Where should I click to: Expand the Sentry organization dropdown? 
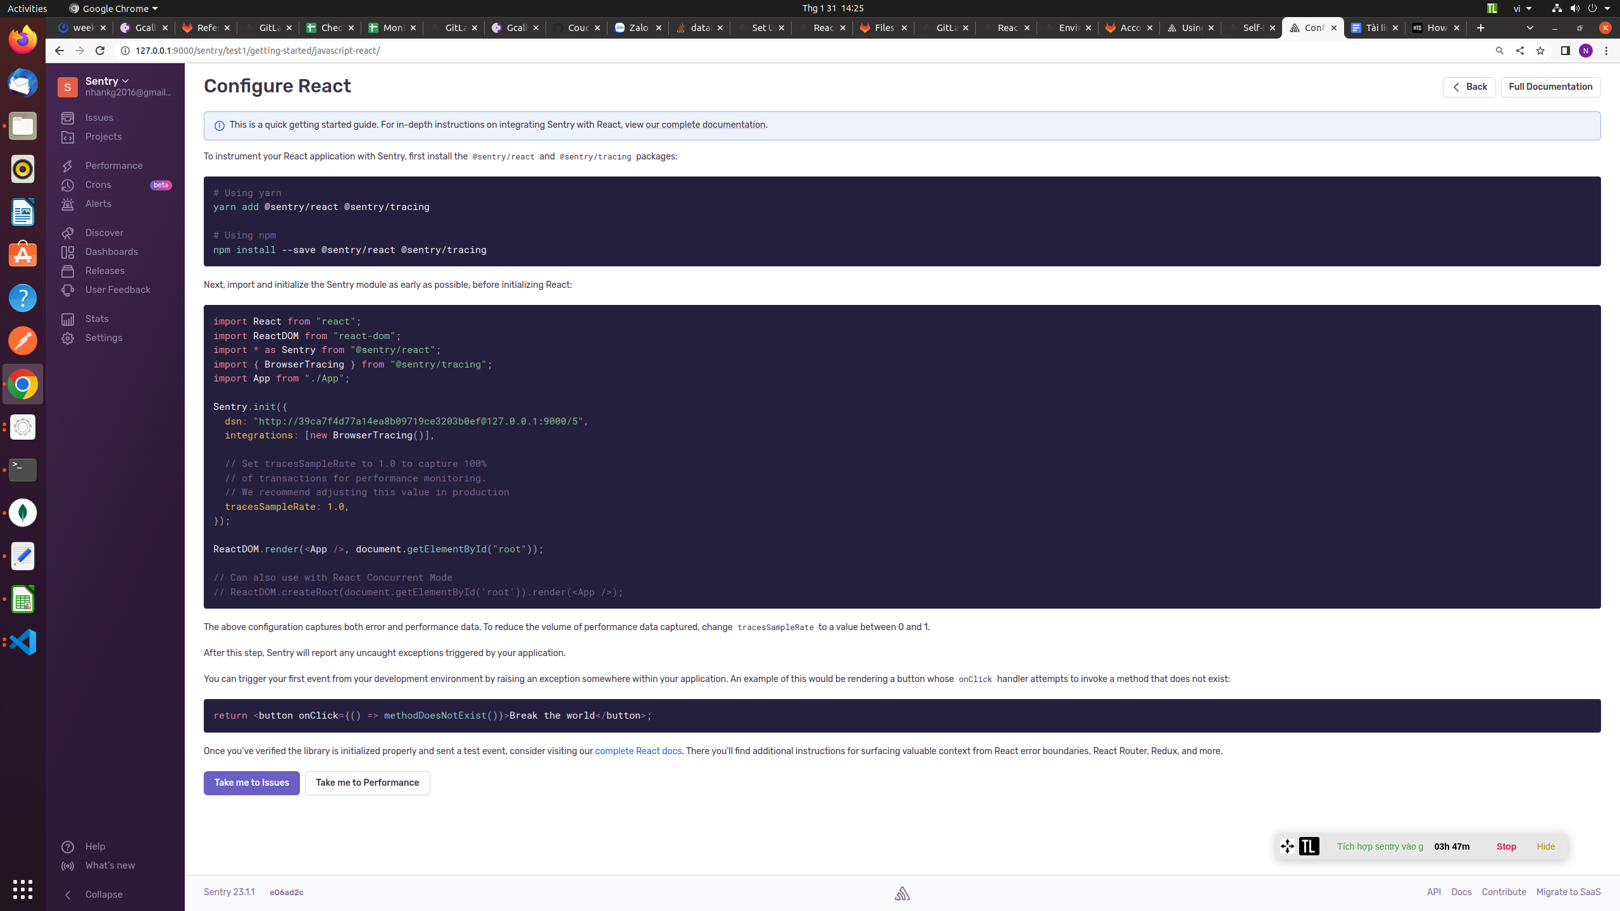coord(108,81)
